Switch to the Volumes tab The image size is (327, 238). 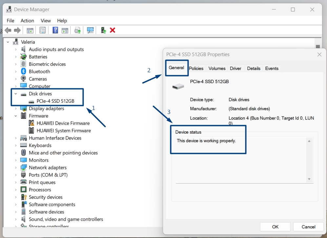217,68
